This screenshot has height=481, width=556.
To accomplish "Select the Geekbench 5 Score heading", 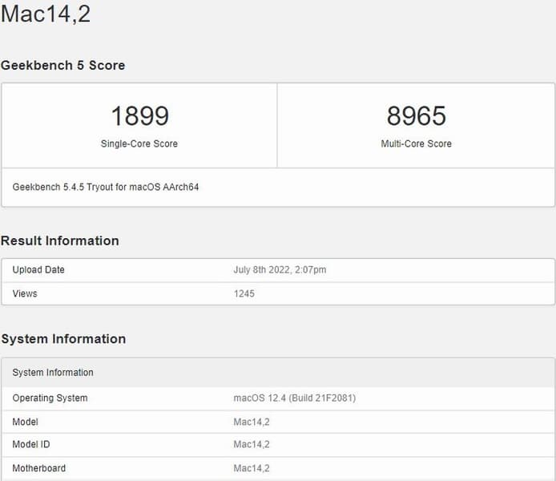I will pos(62,65).
